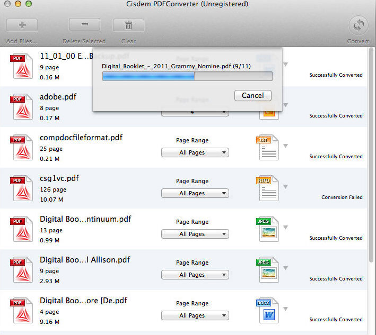Click the Add Files... label
The width and height of the screenshot is (376, 335).
(x=22, y=41)
